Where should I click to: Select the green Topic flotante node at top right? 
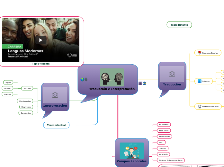[179, 25]
